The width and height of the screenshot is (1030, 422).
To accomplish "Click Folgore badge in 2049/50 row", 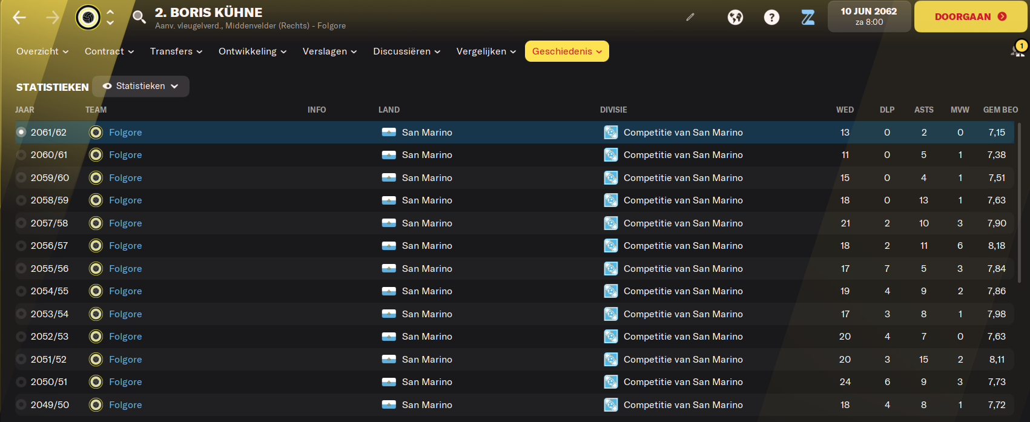I will click(x=96, y=404).
